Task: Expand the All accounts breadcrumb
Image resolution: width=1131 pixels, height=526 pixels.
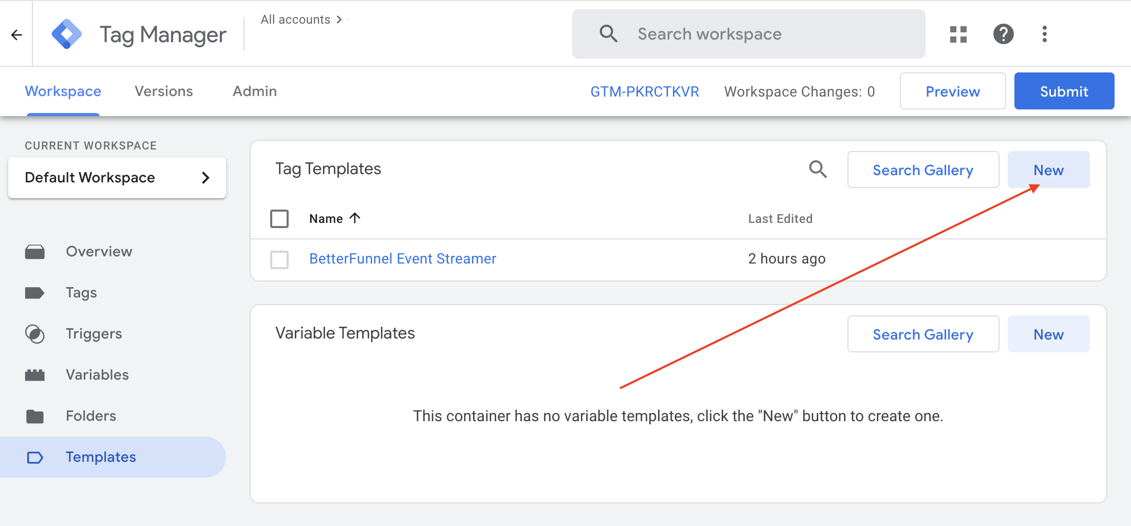Action: click(x=301, y=20)
